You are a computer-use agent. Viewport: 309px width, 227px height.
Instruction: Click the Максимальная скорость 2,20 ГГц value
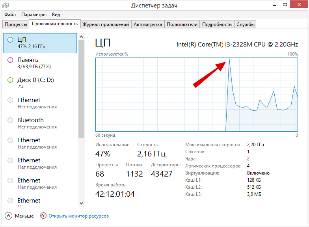tap(255, 145)
